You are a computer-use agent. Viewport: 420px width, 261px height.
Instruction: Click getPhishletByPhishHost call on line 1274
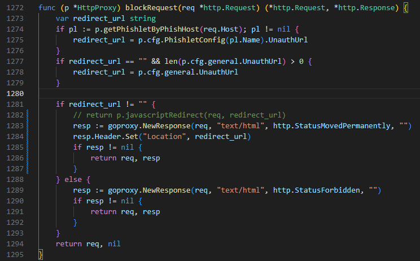pyautogui.click(x=151, y=29)
